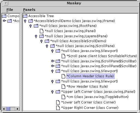Select *null (class javax.swing.JScrollPane) row
The width and height of the screenshot is (140, 113).
[85, 46]
